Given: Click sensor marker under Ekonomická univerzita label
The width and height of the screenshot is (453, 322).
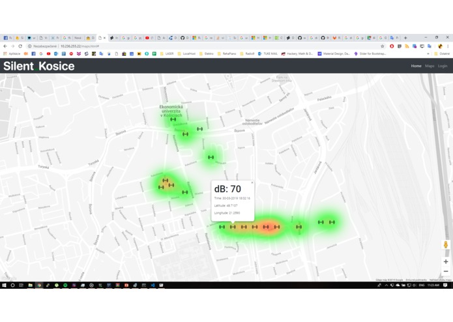Looking at the screenshot, I should [173, 119].
